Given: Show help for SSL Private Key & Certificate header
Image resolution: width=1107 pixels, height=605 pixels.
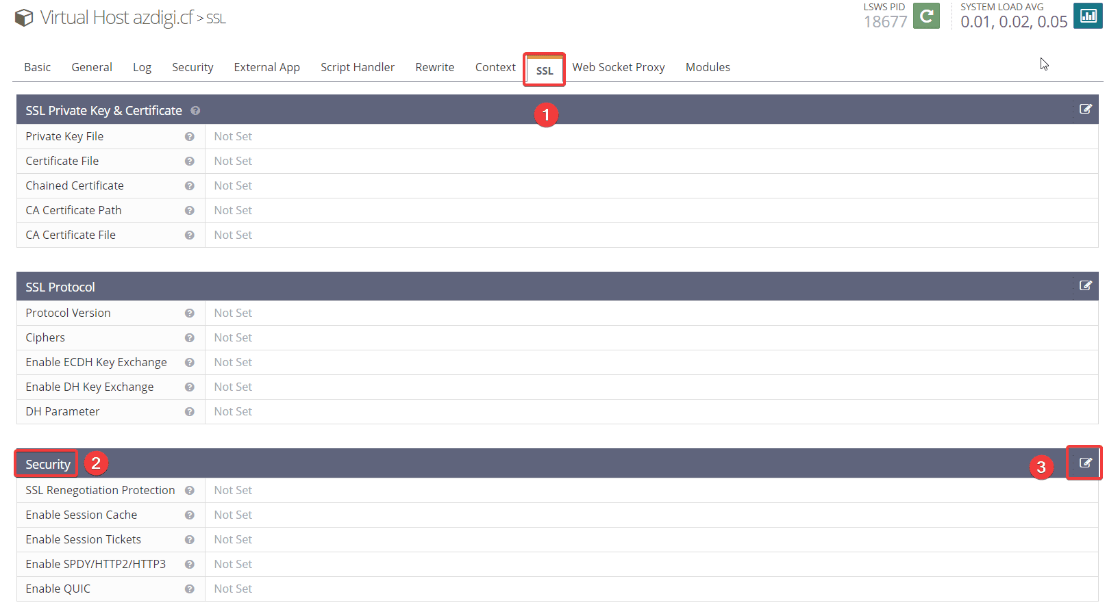Looking at the screenshot, I should click(195, 111).
